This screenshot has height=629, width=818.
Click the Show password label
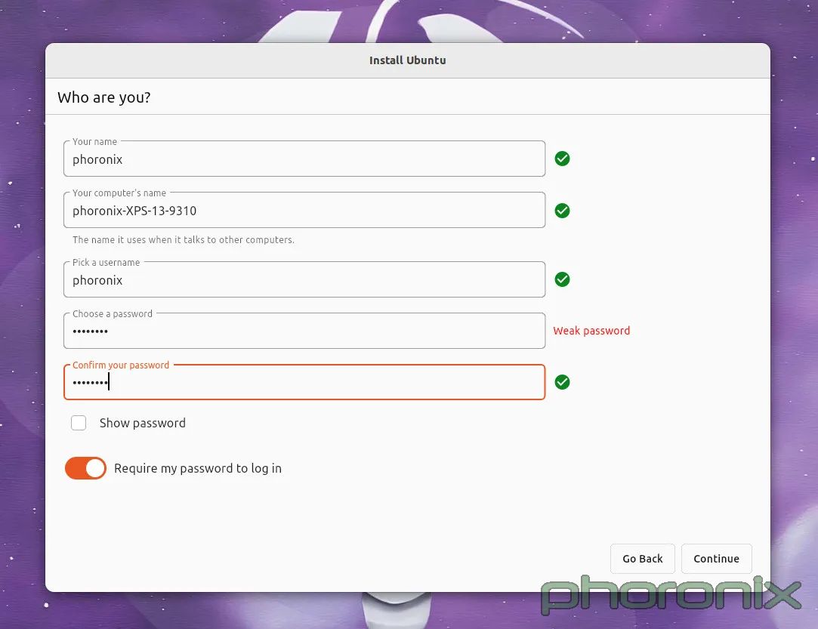tap(143, 423)
